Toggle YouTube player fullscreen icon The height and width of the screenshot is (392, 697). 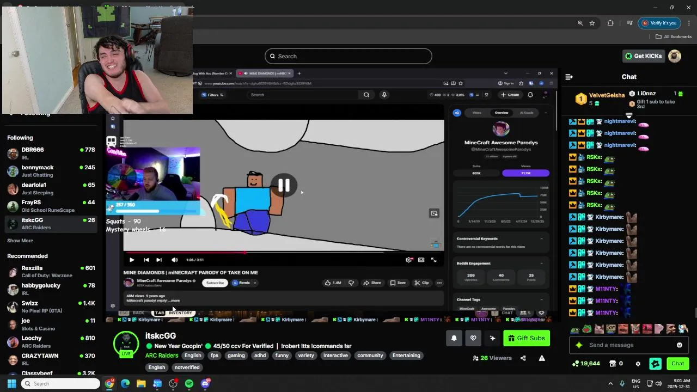(433, 260)
